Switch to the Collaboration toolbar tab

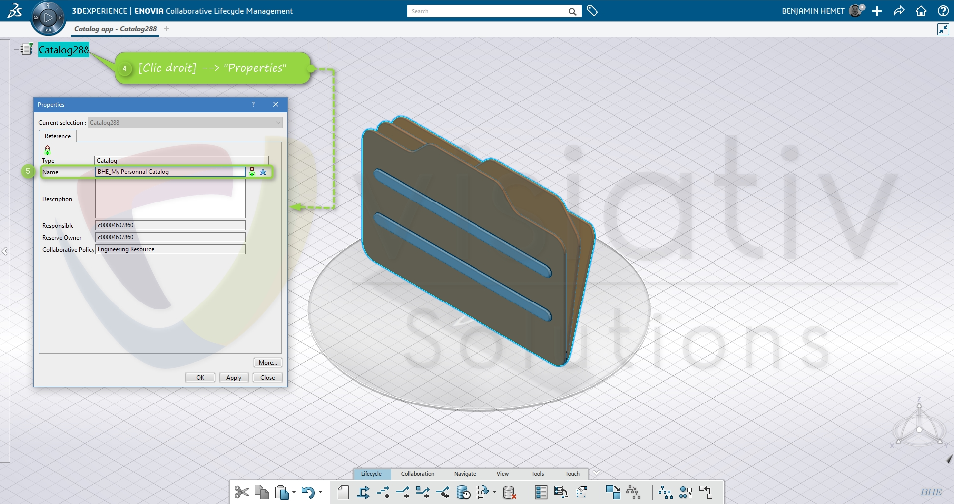click(418, 474)
